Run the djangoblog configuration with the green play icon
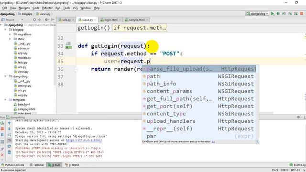The image size is (306, 172). point(273,14)
